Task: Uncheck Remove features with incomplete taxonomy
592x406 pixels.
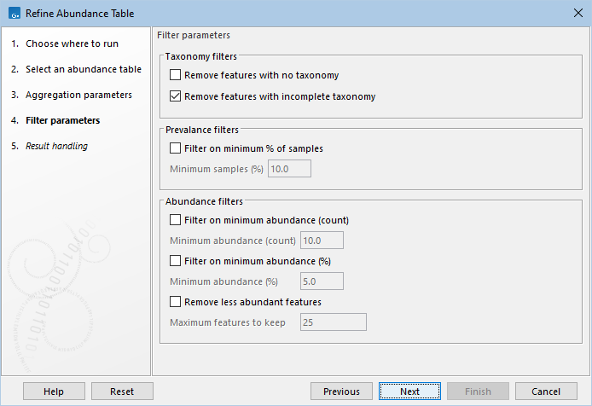Action: [x=176, y=96]
